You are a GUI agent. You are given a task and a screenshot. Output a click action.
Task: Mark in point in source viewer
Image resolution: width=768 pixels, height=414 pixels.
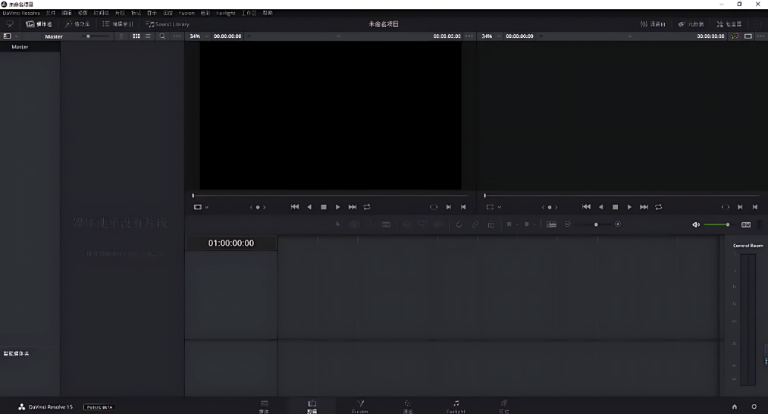449,207
